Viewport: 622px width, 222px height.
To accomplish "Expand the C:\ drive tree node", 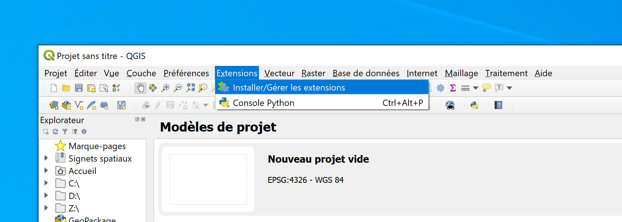I will [x=46, y=183].
